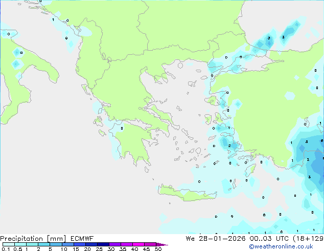Click the '45' legend scale label
This screenshot has width=324, height=251.
click(x=146, y=249)
